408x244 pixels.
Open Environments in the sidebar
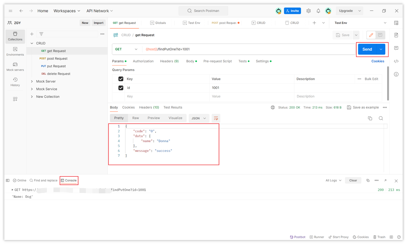(15, 52)
